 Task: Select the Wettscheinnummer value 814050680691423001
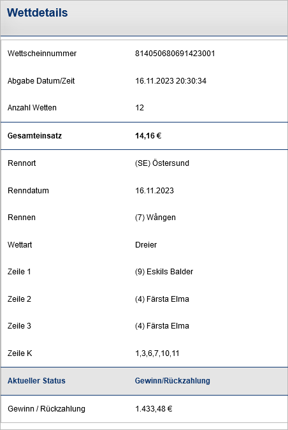175,54
